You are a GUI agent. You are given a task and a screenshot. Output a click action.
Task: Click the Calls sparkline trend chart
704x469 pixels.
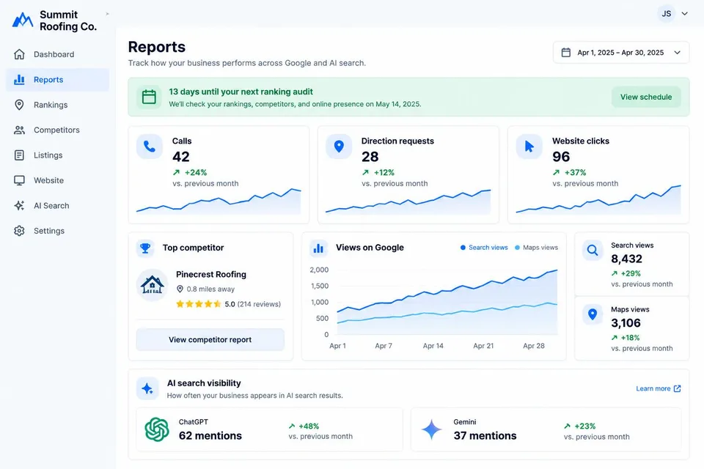point(219,202)
